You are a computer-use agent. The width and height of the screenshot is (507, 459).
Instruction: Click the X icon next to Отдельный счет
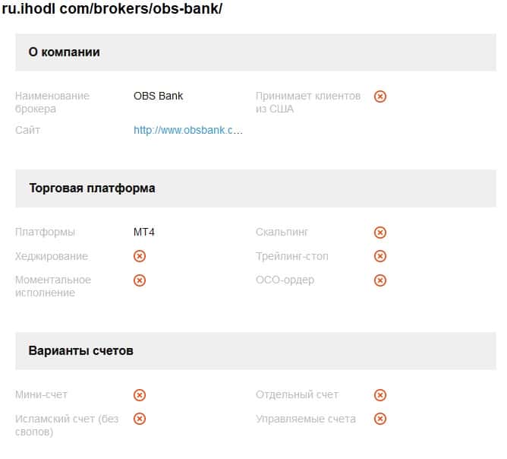coord(380,395)
